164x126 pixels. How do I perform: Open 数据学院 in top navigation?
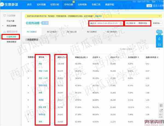click(110, 5)
